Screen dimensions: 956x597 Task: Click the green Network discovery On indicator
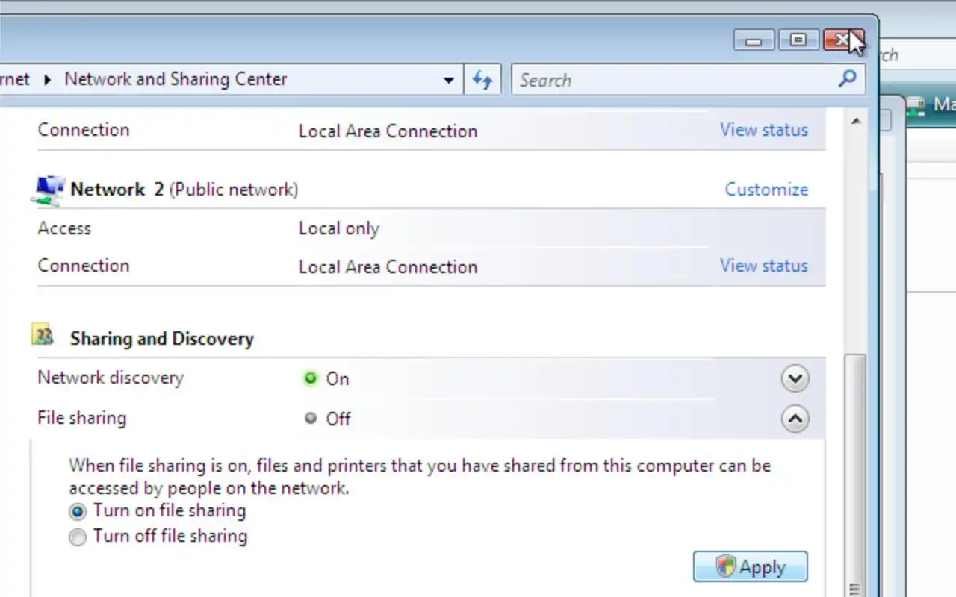pyautogui.click(x=311, y=378)
